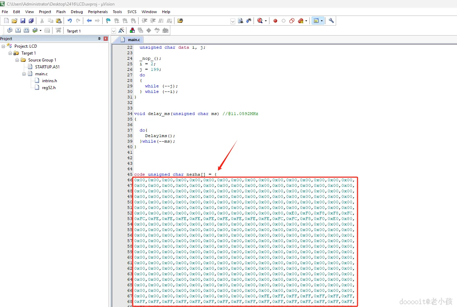This screenshot has height=307, width=457.
Task: Select STARTUP.A51 in the project tree
Action: (x=47, y=67)
